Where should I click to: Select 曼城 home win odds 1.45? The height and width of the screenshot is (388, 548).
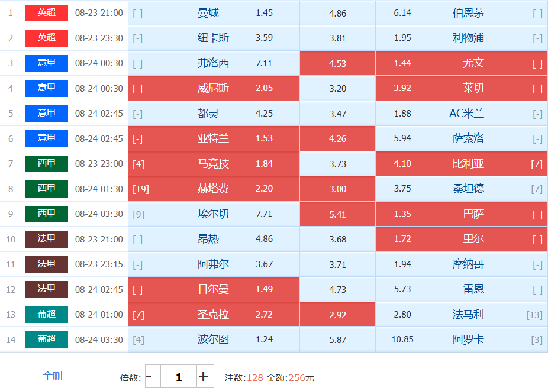[x=214, y=13]
